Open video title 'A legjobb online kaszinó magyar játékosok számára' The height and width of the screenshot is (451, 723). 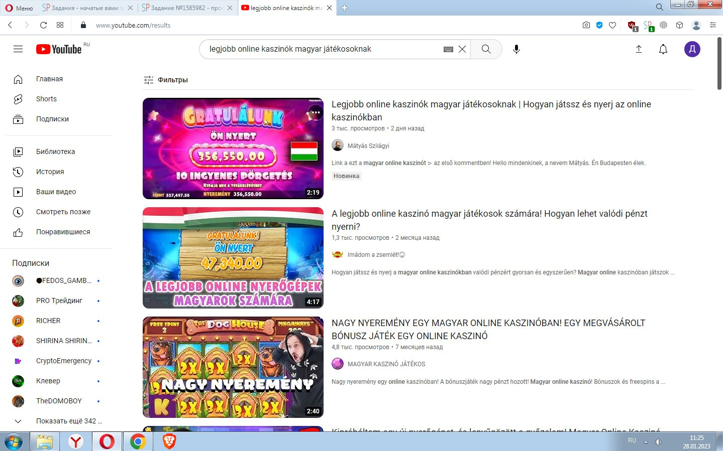(489, 220)
